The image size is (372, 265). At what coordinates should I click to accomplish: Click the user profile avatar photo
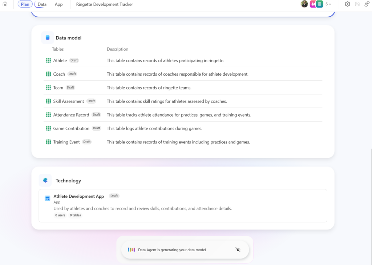click(304, 4)
